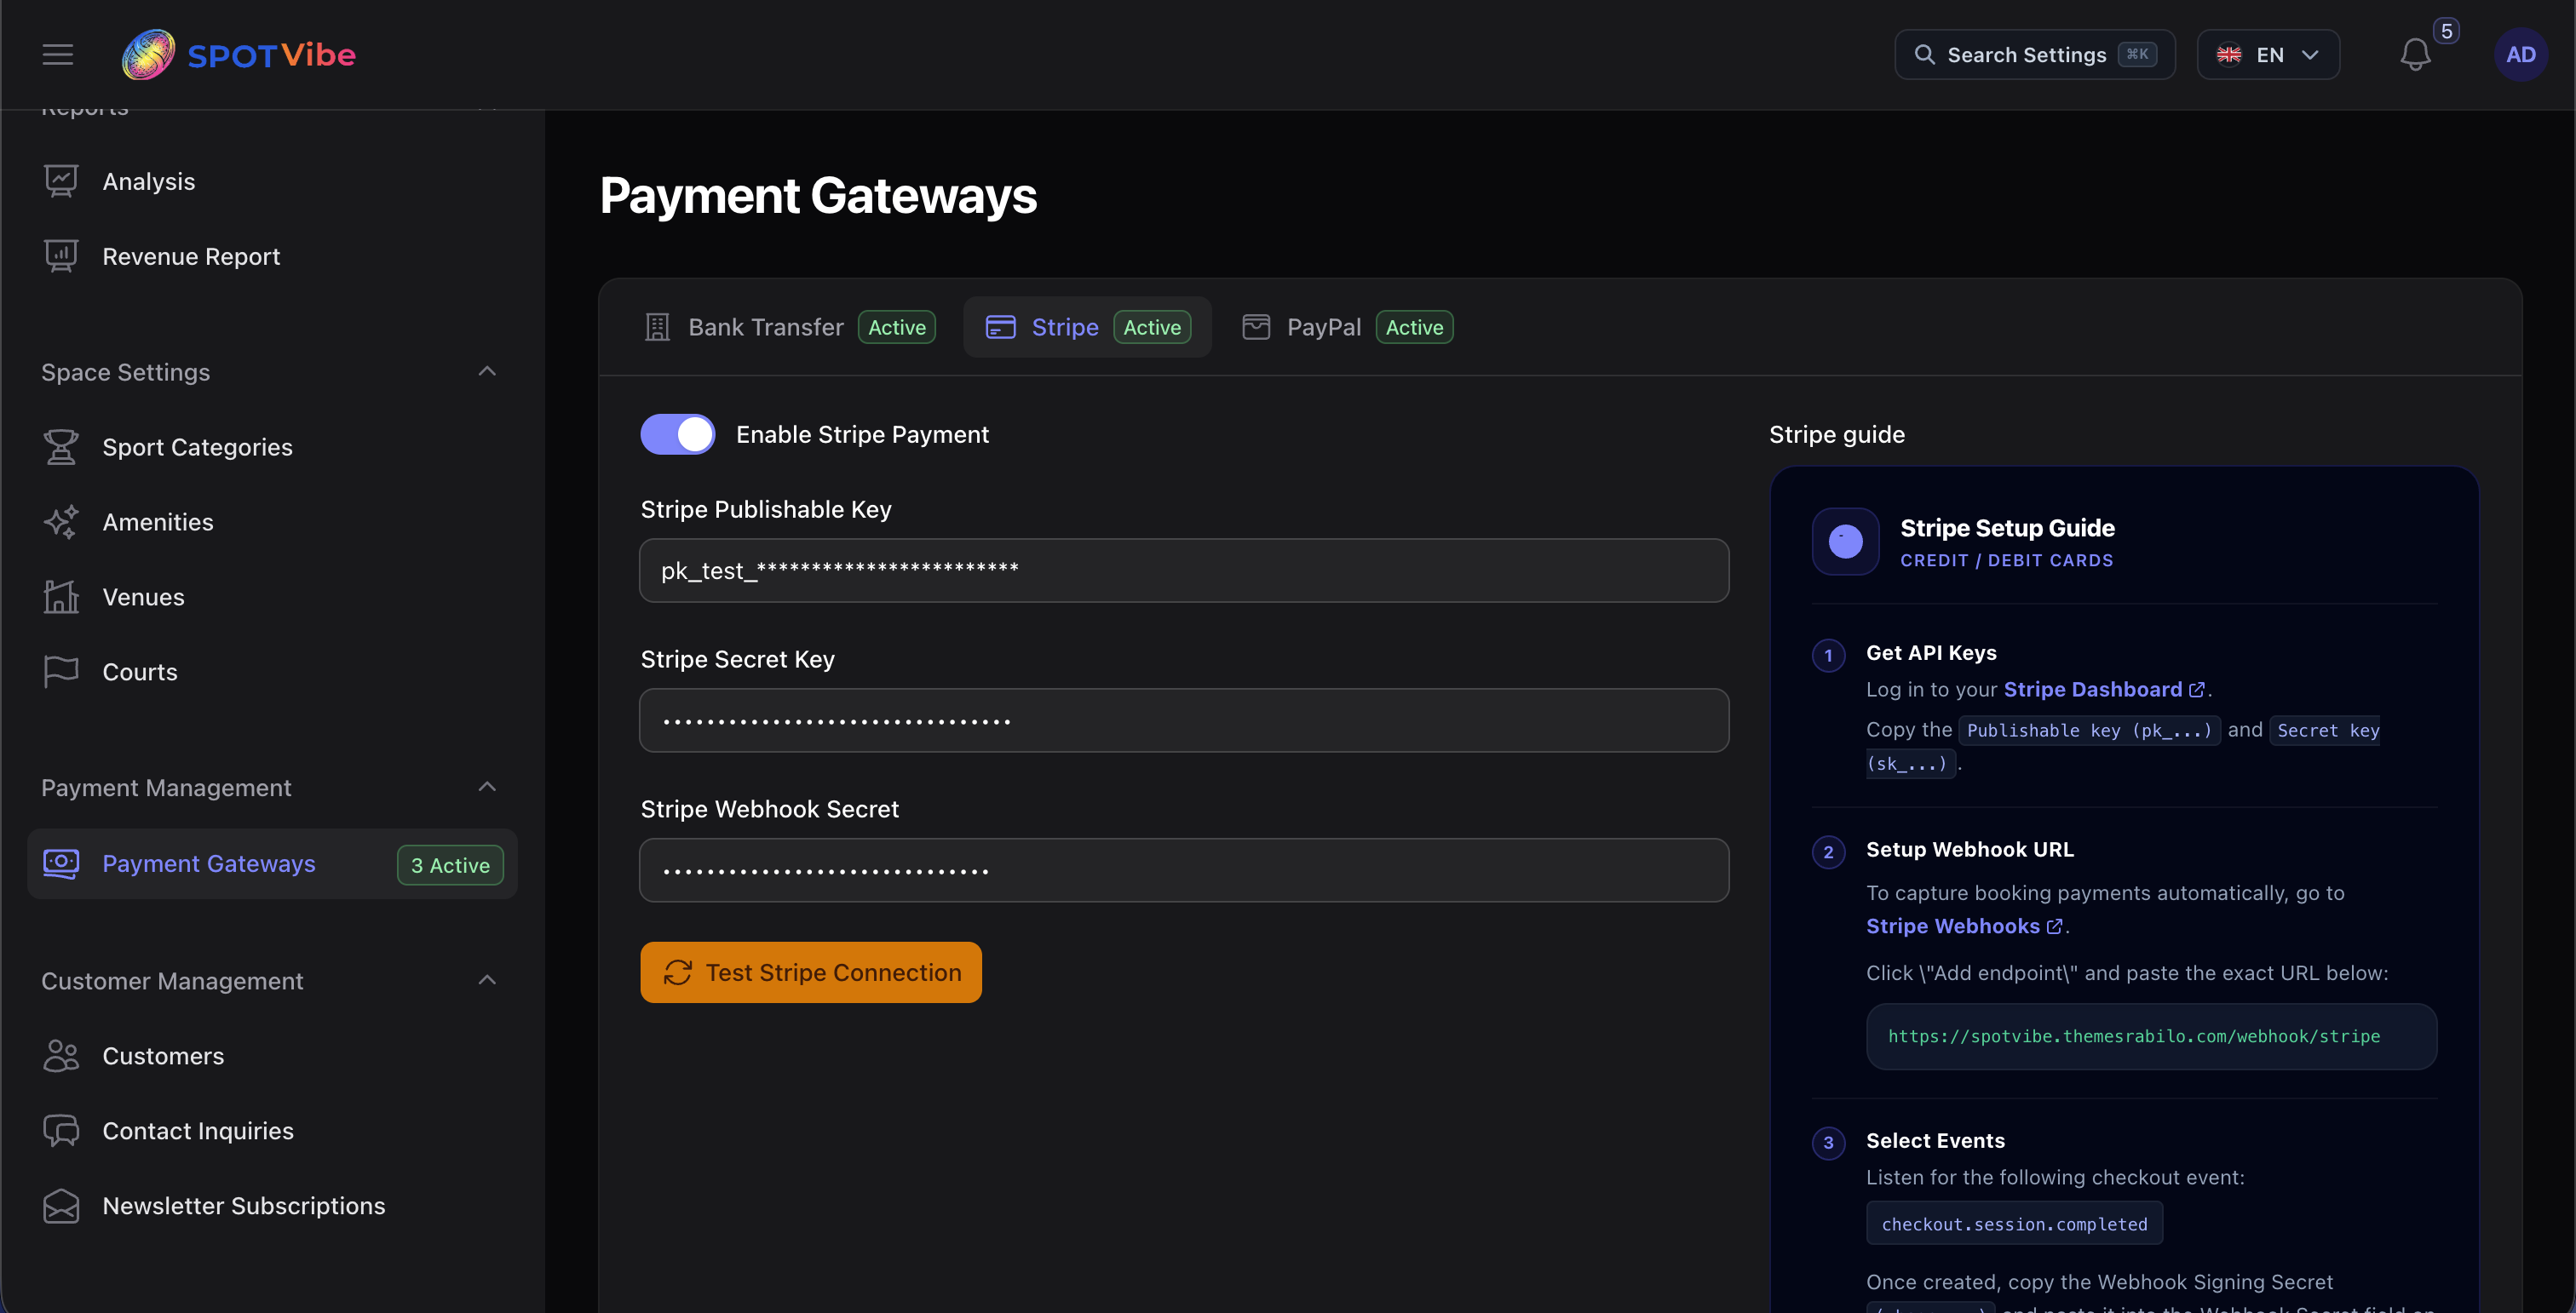The width and height of the screenshot is (2576, 1313).
Task: Collapse the Payment Management section
Action: tap(487, 787)
